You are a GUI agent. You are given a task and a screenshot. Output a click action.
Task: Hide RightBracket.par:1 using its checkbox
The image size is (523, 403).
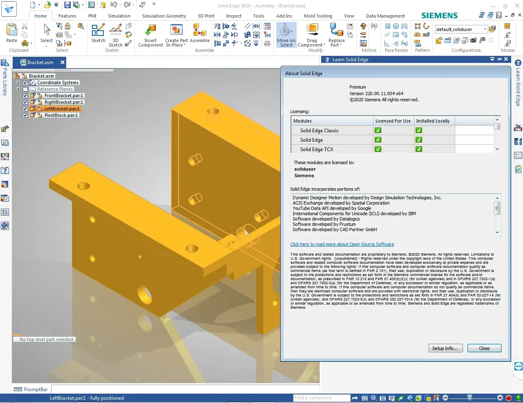[25, 102]
